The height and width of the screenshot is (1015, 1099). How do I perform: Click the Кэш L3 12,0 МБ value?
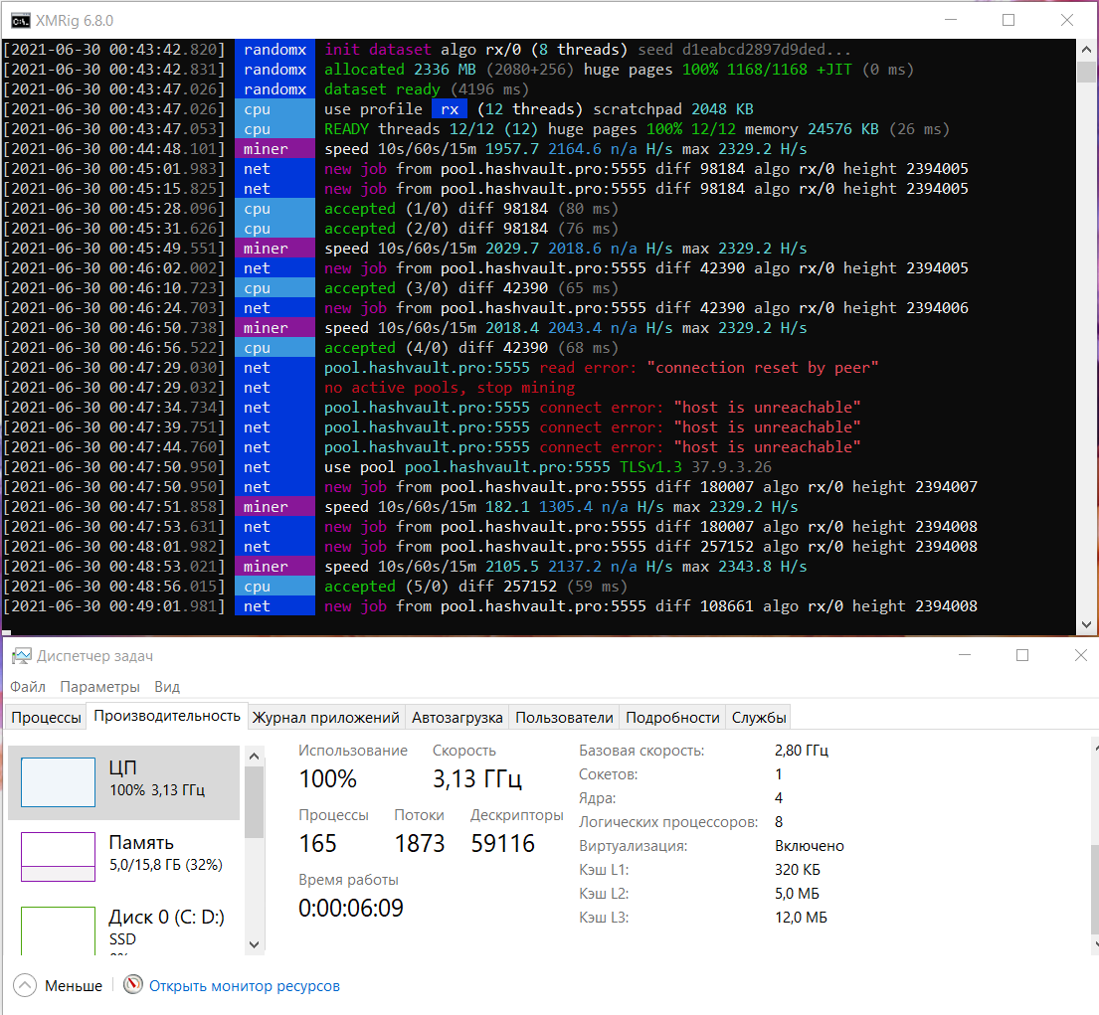pos(801,917)
